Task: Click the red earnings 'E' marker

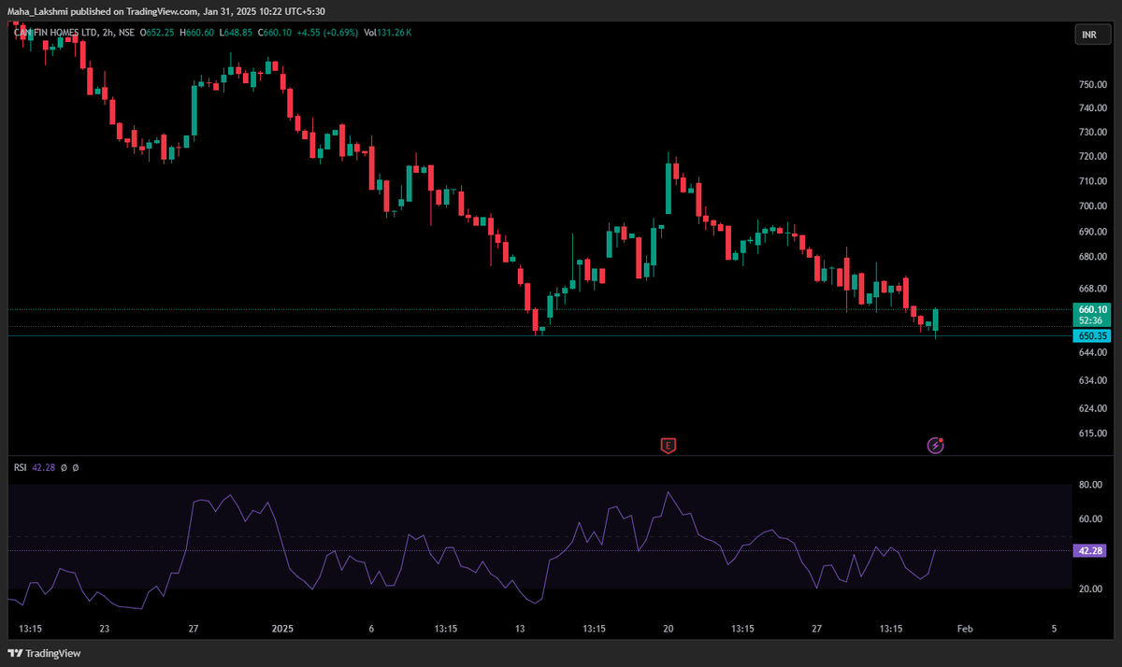Action: [x=668, y=446]
